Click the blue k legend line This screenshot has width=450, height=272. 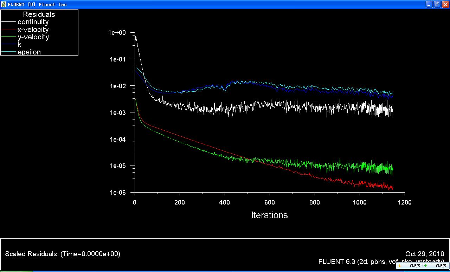point(9,45)
